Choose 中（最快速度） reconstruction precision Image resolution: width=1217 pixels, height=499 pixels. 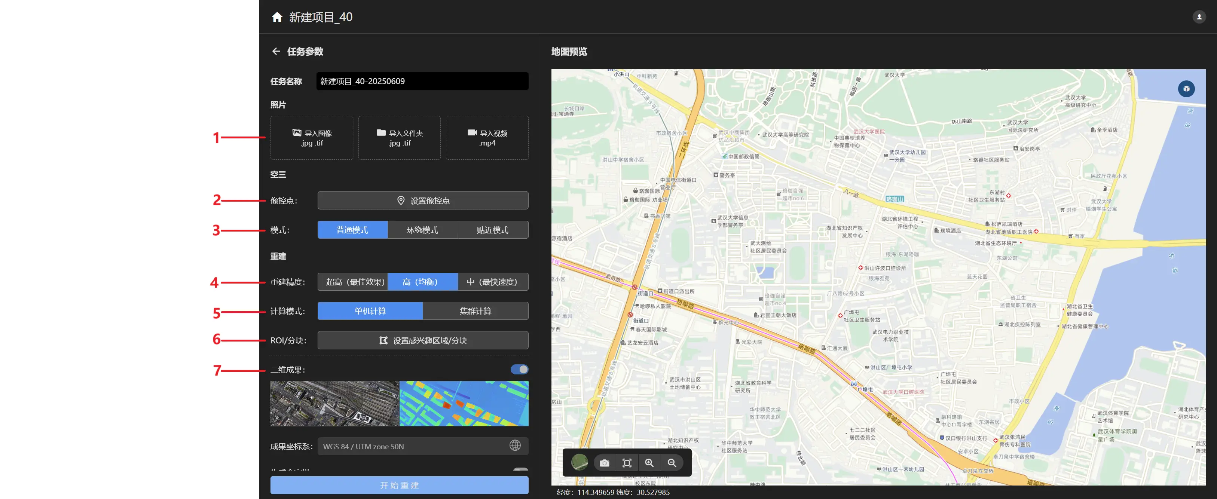point(493,282)
